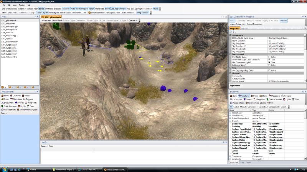Expand Aberrations in blueprint list
Viewport: 307px width, 172px height.
point(230,113)
